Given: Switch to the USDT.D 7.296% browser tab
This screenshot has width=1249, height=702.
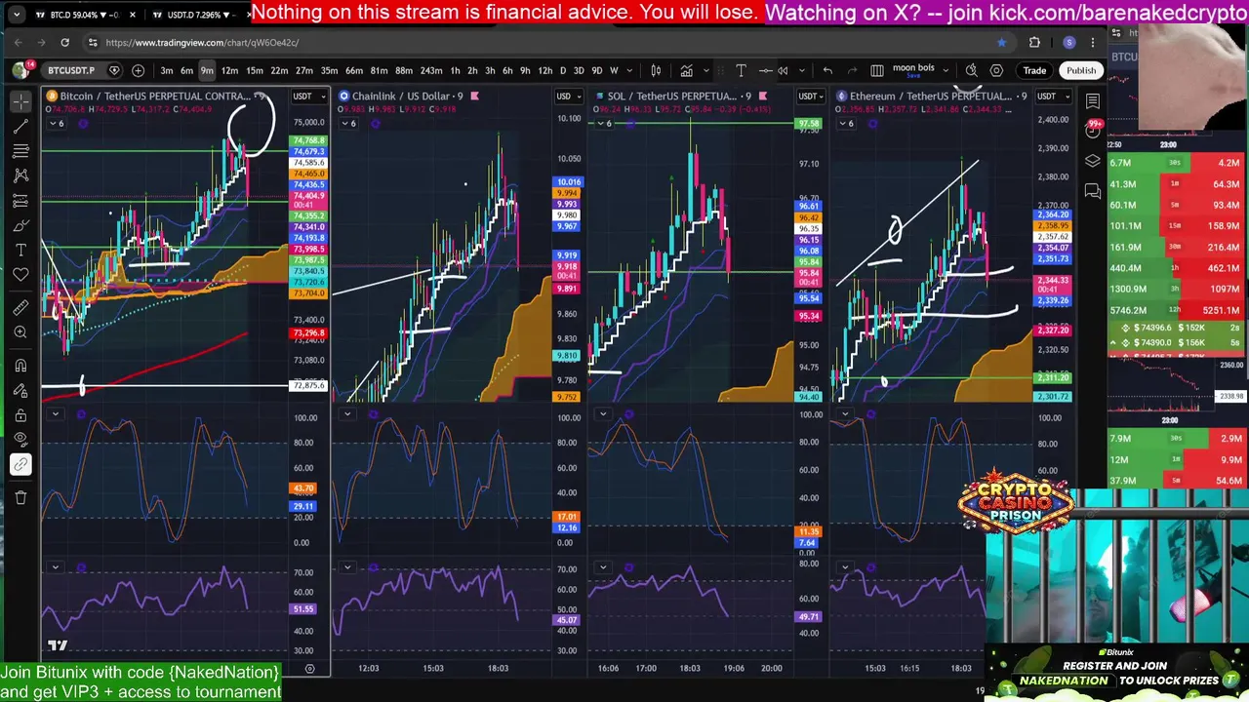Looking at the screenshot, I should tap(200, 15).
